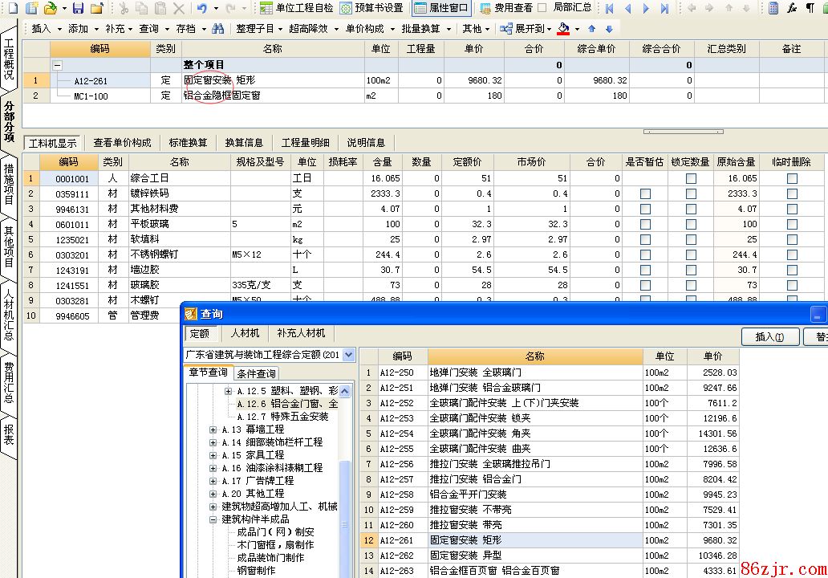Click the Save (floppy disk) icon

click(78, 8)
